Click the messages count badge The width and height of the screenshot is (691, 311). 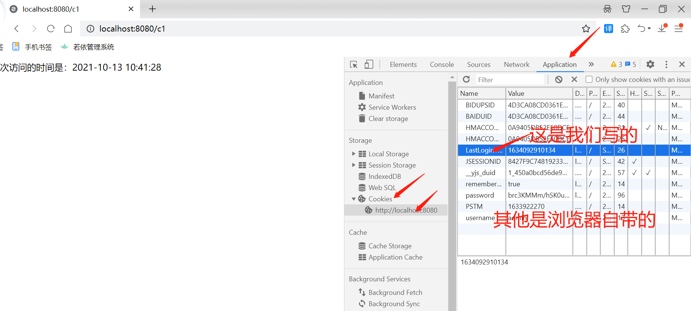click(x=631, y=64)
